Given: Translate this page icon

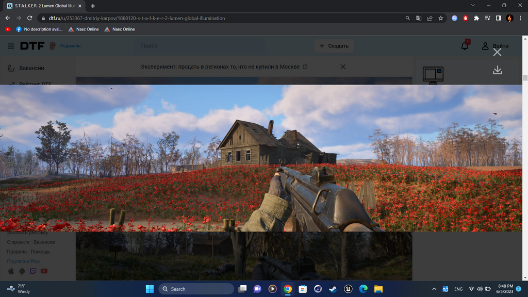Looking at the screenshot, I should point(419,18).
